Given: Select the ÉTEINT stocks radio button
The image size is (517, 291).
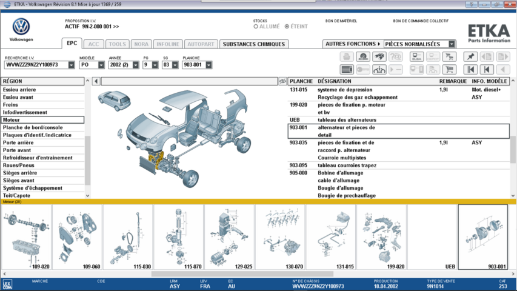Looking at the screenshot, I should pos(287,27).
